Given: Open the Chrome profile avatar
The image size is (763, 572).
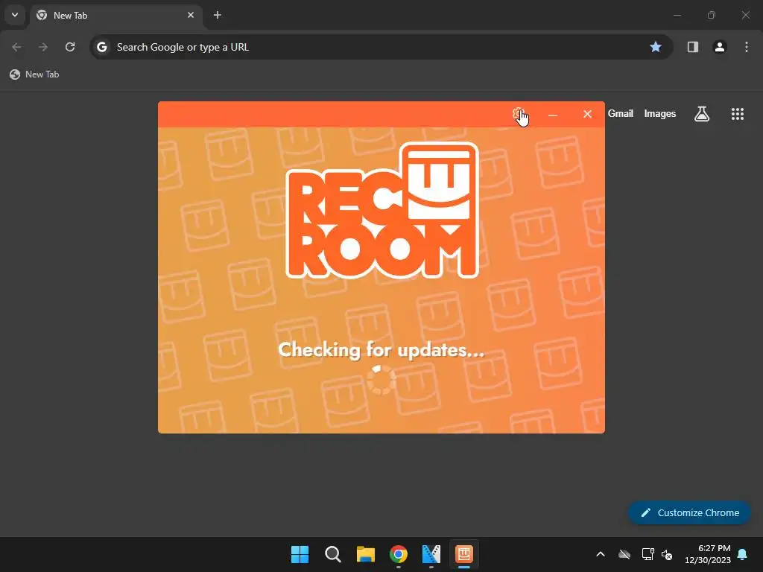Looking at the screenshot, I should click(x=720, y=47).
